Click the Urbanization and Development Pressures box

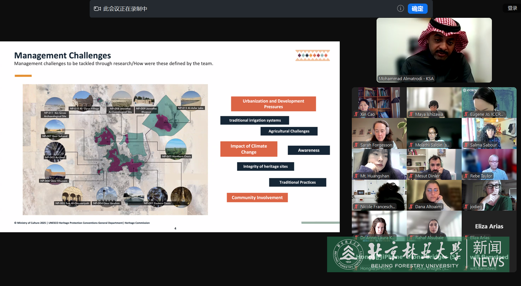273,104
